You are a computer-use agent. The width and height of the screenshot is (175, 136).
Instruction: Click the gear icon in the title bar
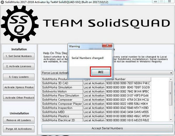click(2, 2)
